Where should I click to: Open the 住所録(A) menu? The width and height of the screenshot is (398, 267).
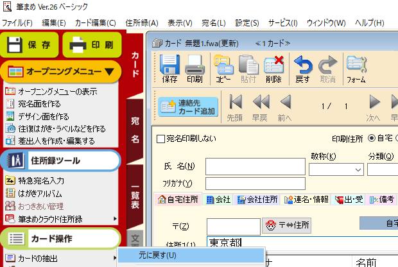click(x=141, y=22)
